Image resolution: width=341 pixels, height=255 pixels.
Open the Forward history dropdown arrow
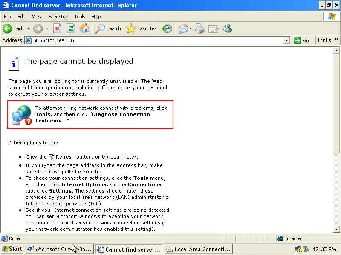(x=48, y=28)
